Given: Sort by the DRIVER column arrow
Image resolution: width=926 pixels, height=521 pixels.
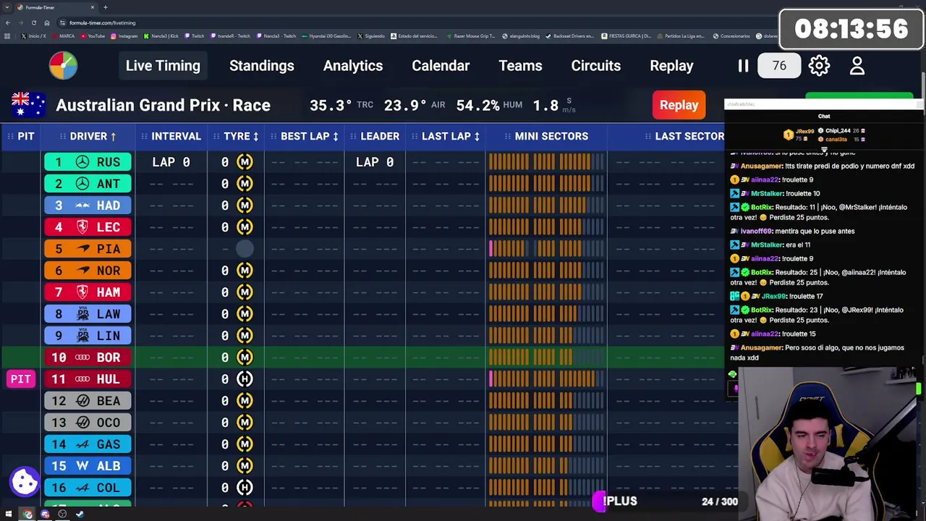Looking at the screenshot, I should (x=114, y=136).
